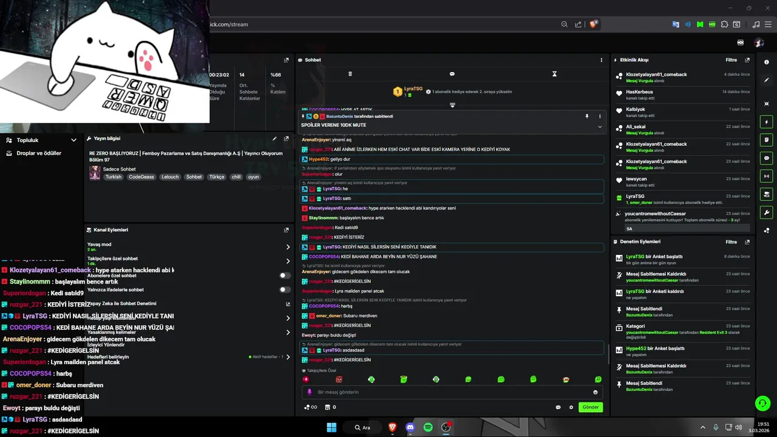Click the chill tag
The image size is (777, 437).
pos(236,177)
